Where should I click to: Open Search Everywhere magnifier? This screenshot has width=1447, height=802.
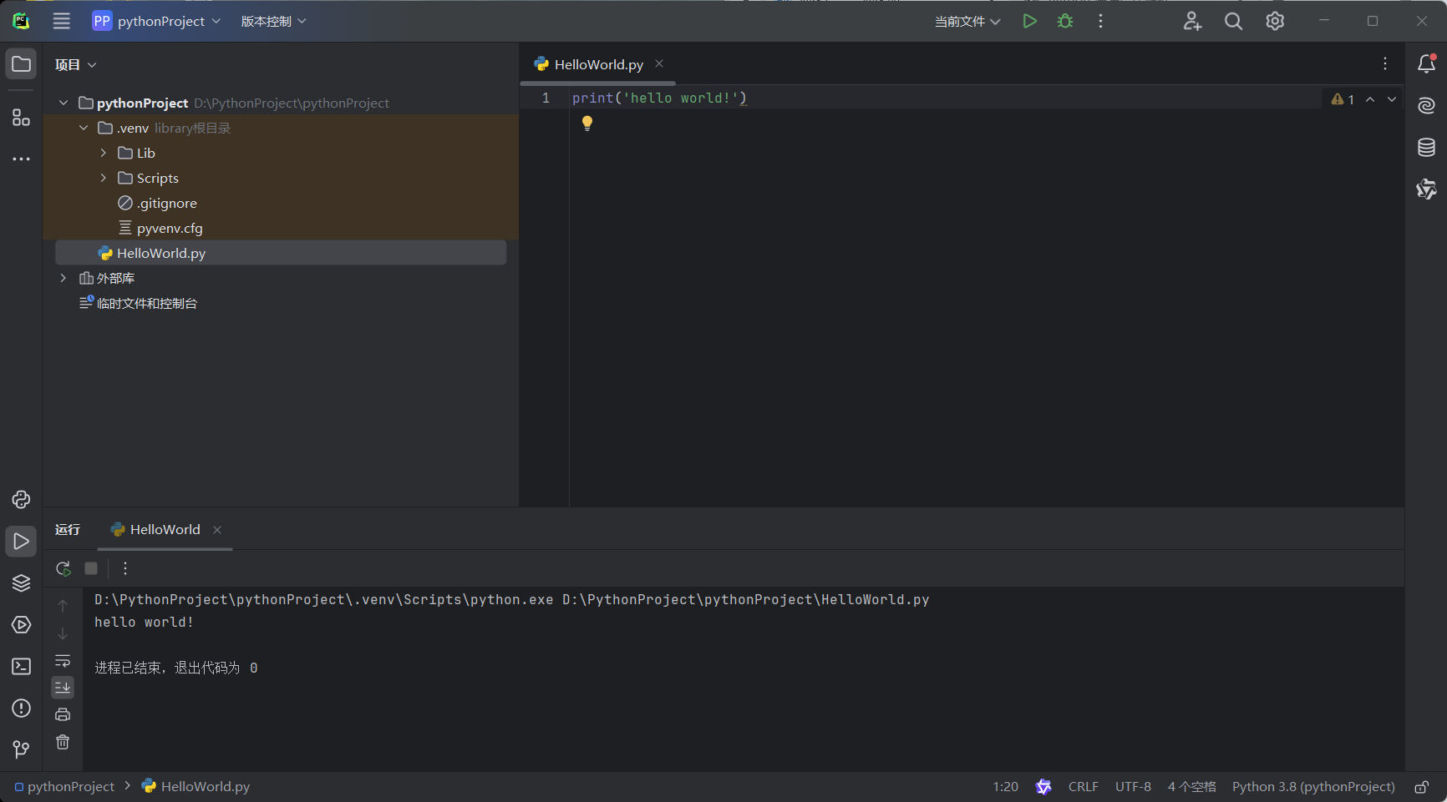[1233, 21]
